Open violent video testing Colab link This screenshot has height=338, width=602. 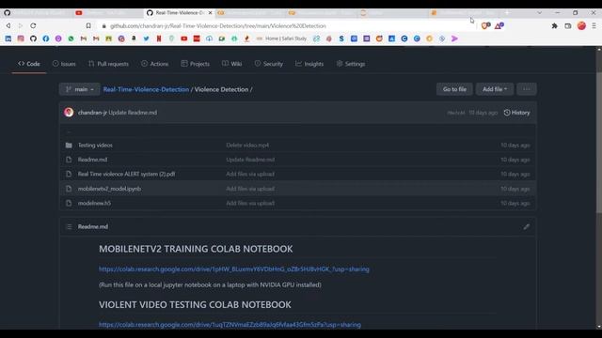tap(230, 325)
